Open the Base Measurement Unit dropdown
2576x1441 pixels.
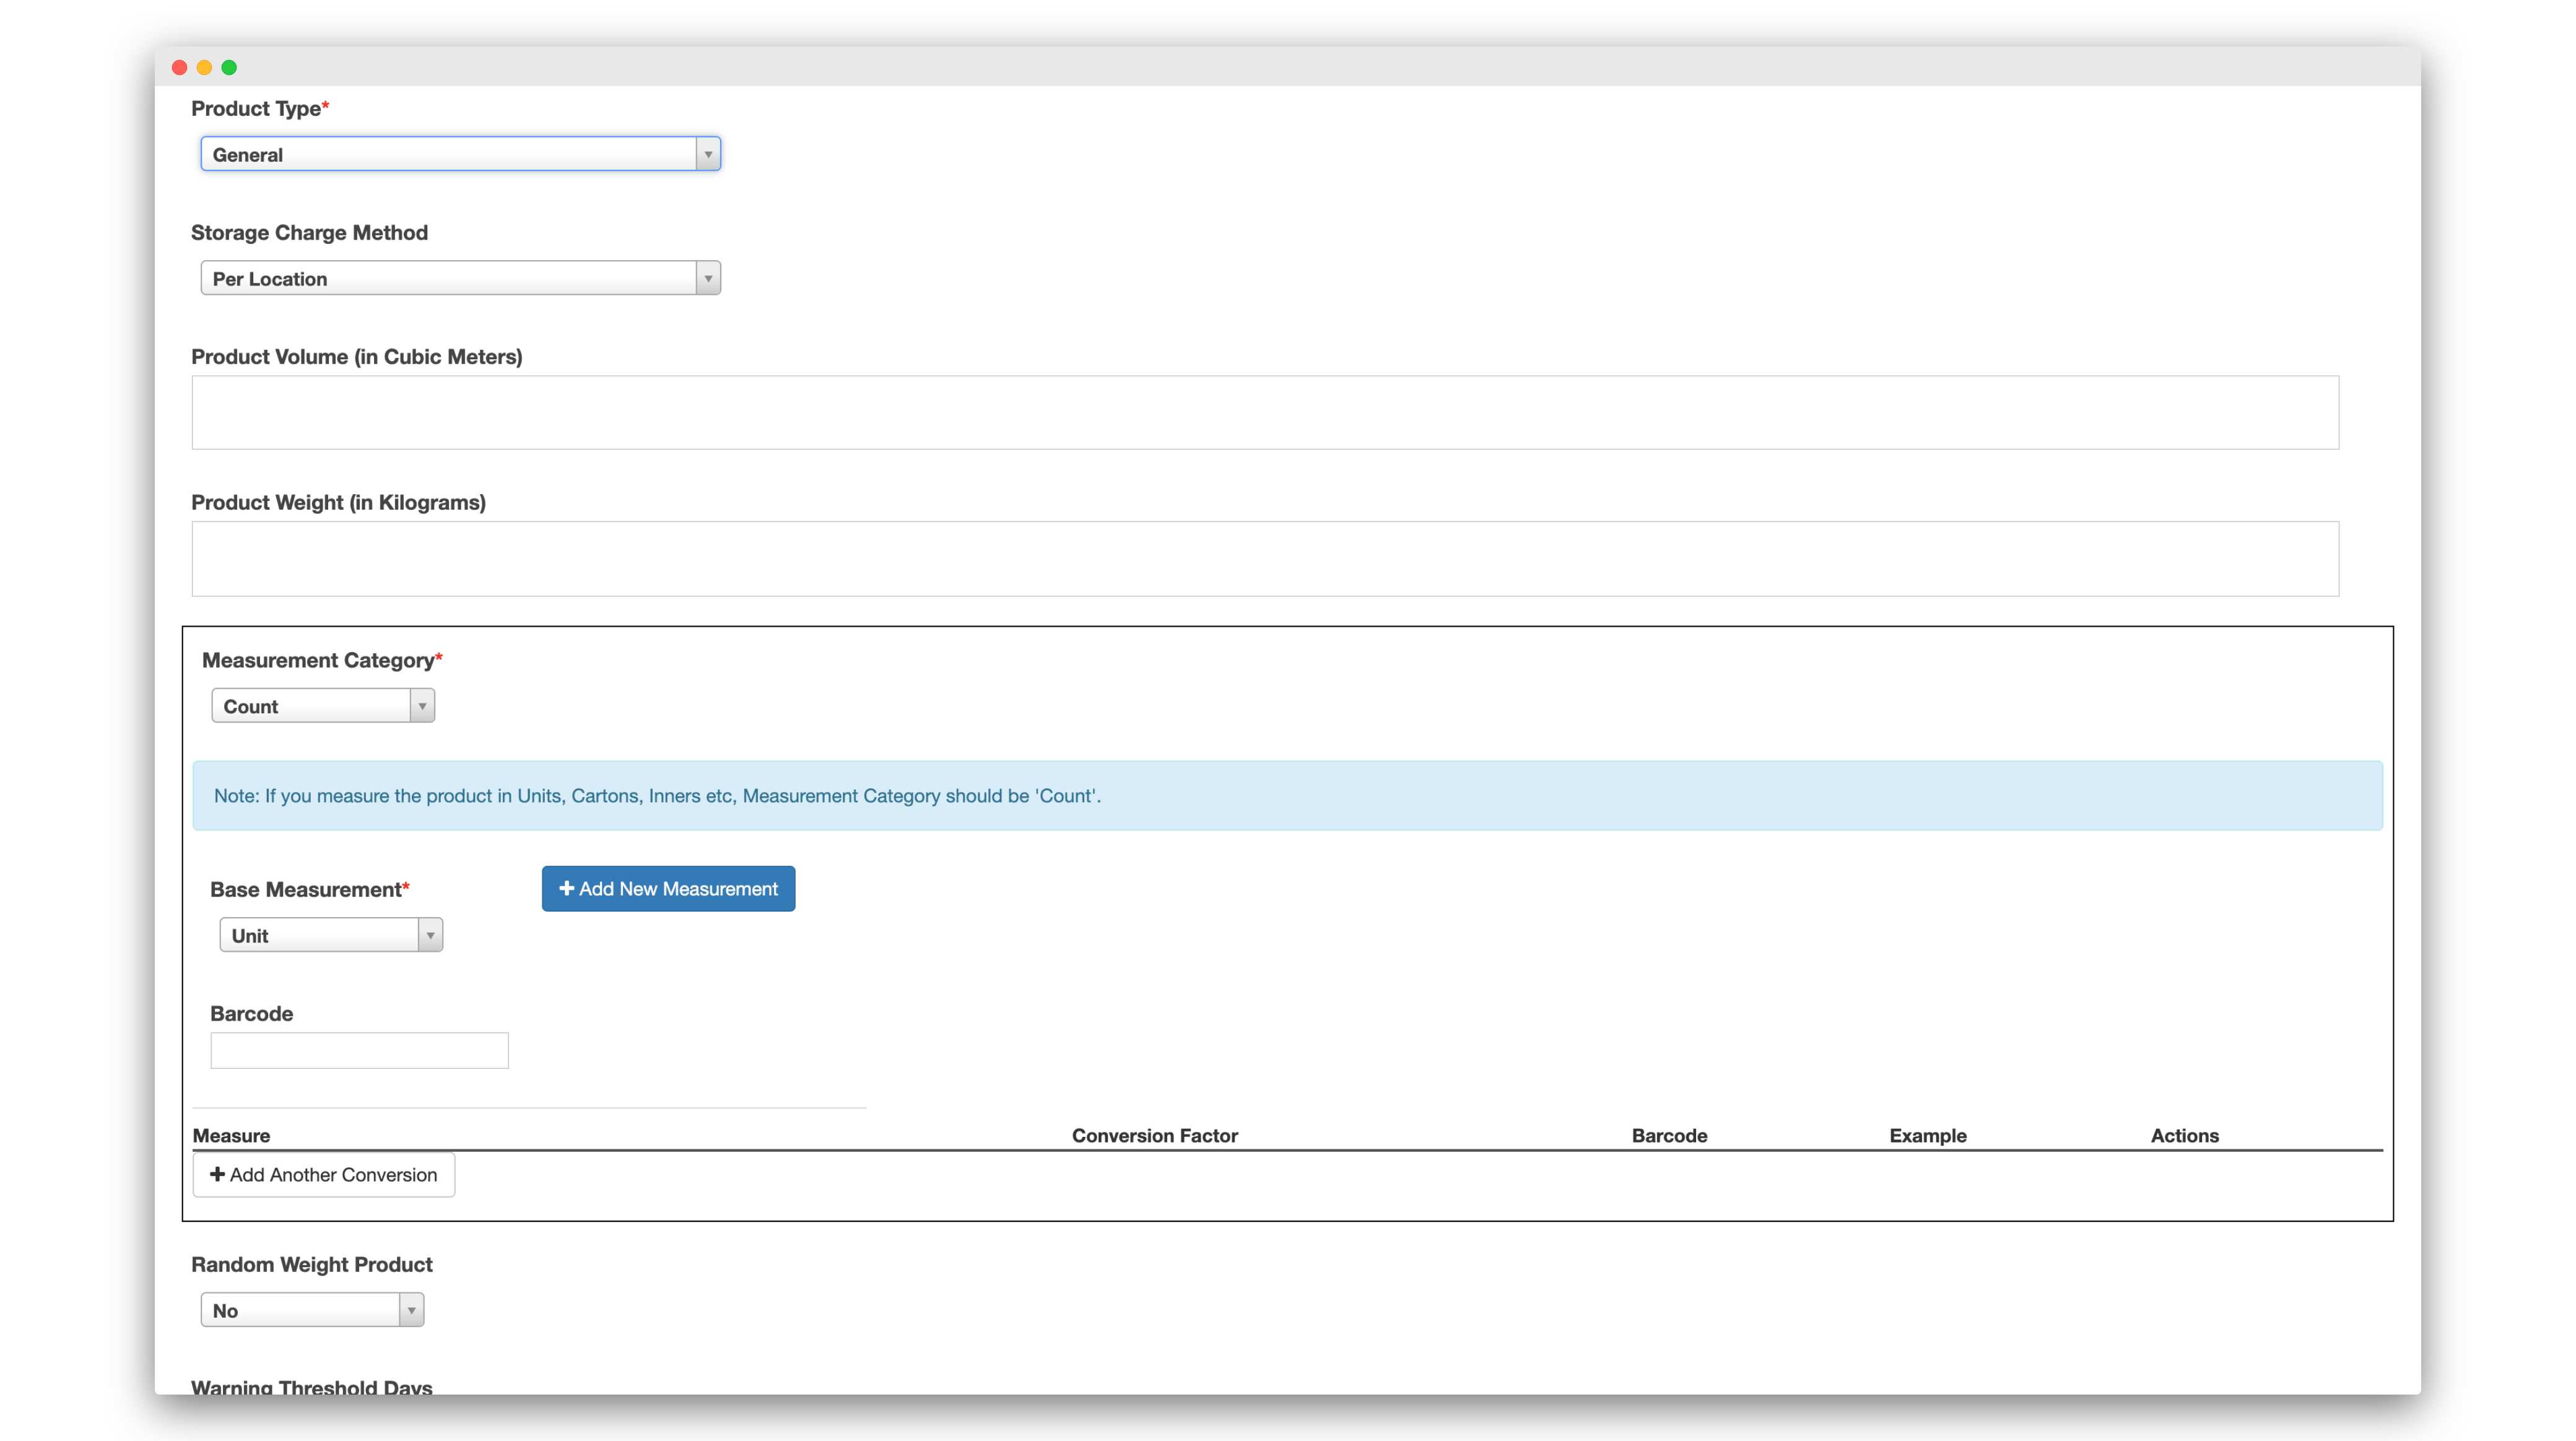pos(320,935)
